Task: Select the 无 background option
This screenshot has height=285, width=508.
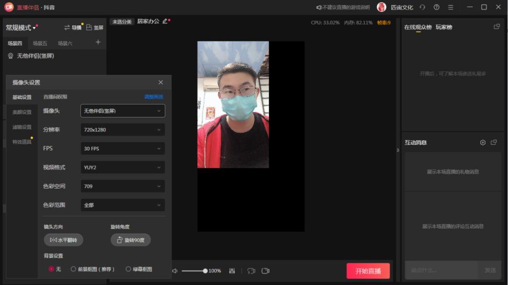Action: point(52,269)
